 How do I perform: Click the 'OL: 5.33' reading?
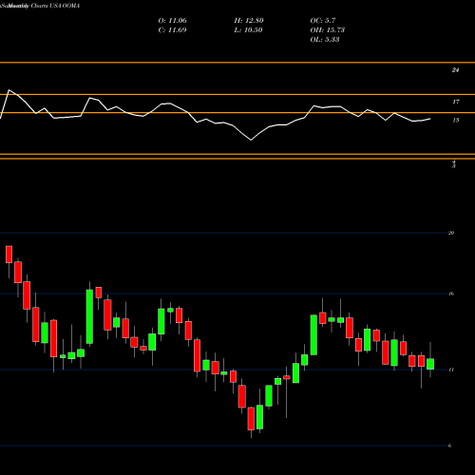325,40
